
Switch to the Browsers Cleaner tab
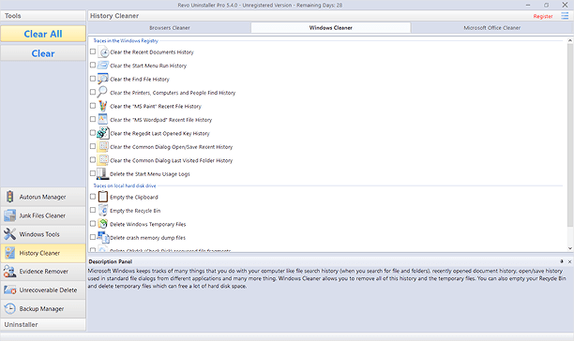point(170,28)
